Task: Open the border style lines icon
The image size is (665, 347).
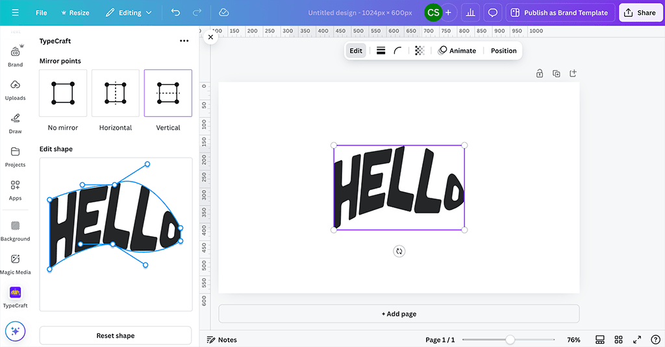Action: click(381, 51)
